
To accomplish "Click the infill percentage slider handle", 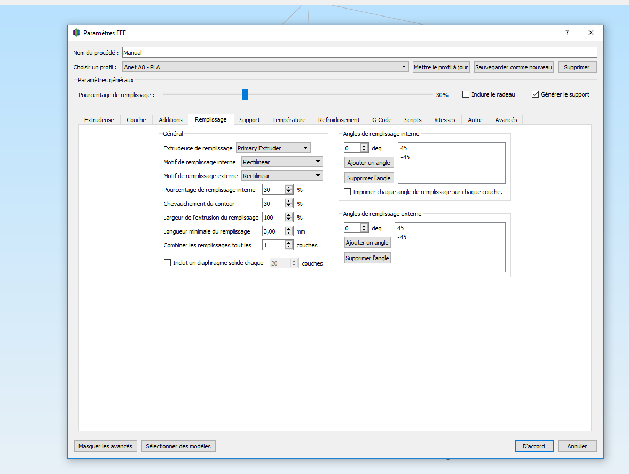I will [245, 94].
